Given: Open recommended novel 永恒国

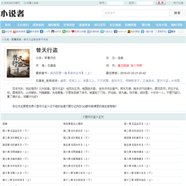Looking at the screenshot, I should tap(176, 81).
